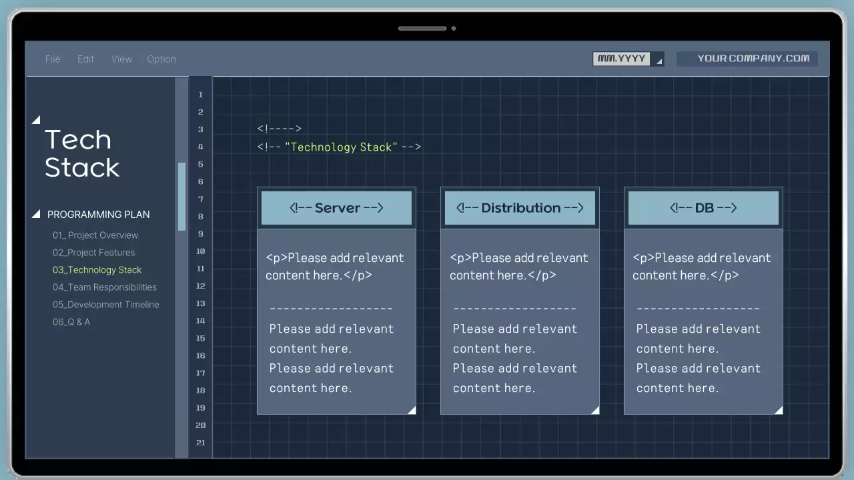Open the File menu
Image resolution: width=854 pixels, height=480 pixels.
click(53, 59)
